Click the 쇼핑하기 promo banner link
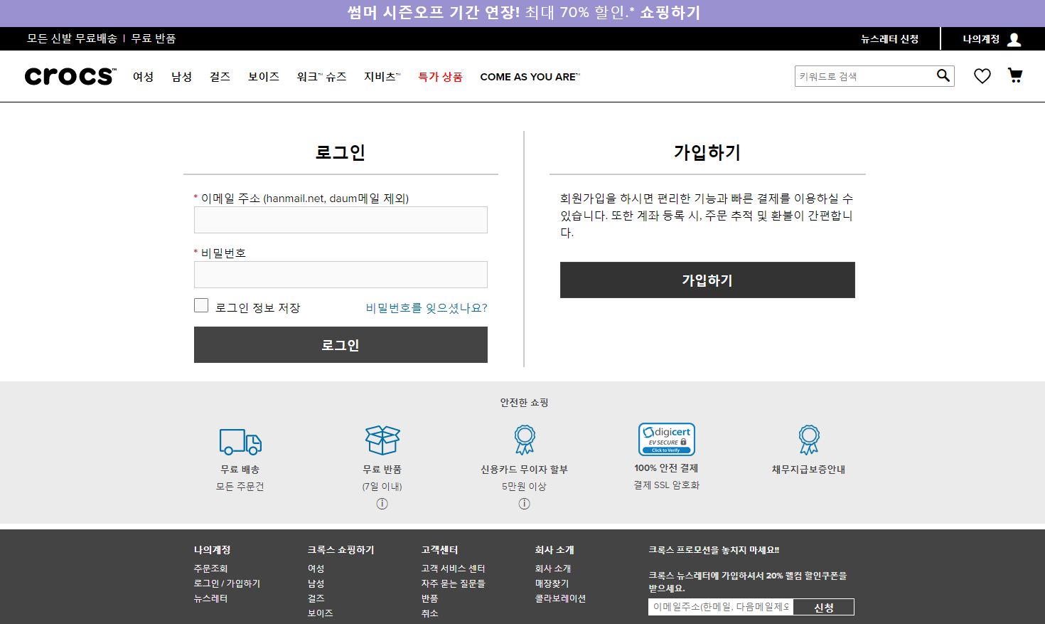Viewport: 1045px width, 624px height. [x=670, y=13]
